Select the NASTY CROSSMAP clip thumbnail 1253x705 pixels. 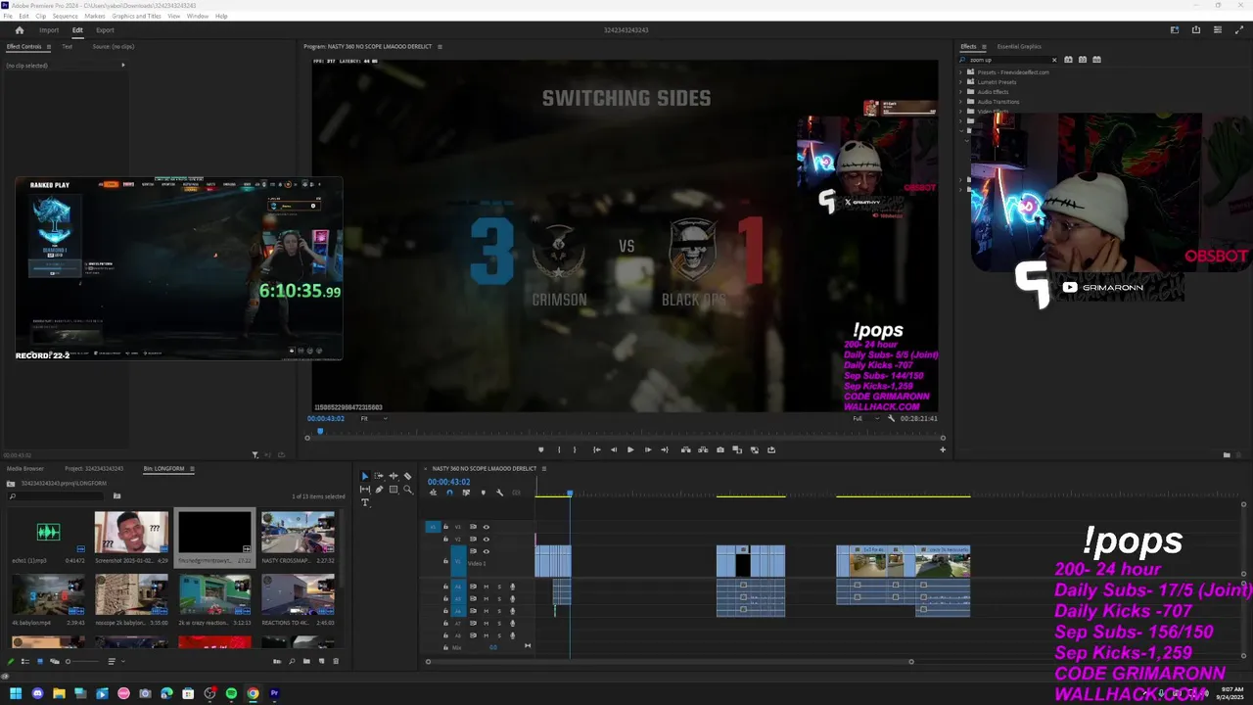click(298, 533)
